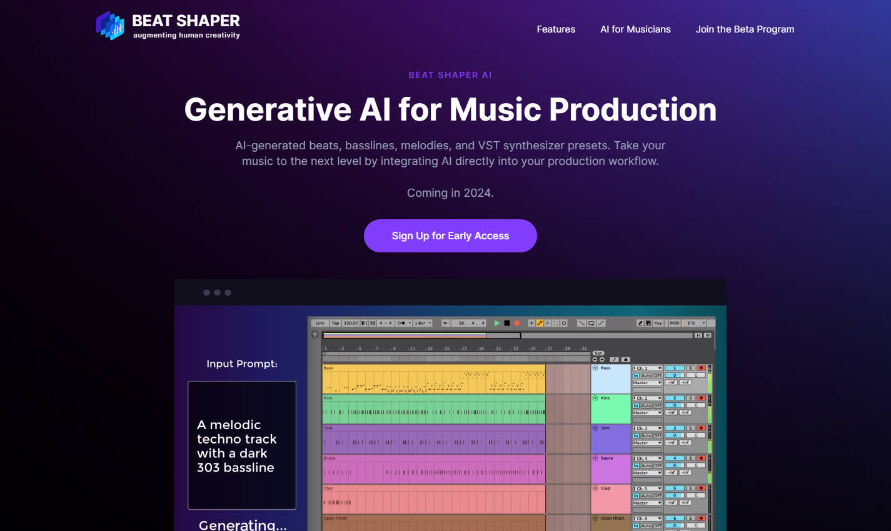The image size is (891, 531).
Task: Set the Snare track monitoring to Auto
Action: click(x=647, y=465)
